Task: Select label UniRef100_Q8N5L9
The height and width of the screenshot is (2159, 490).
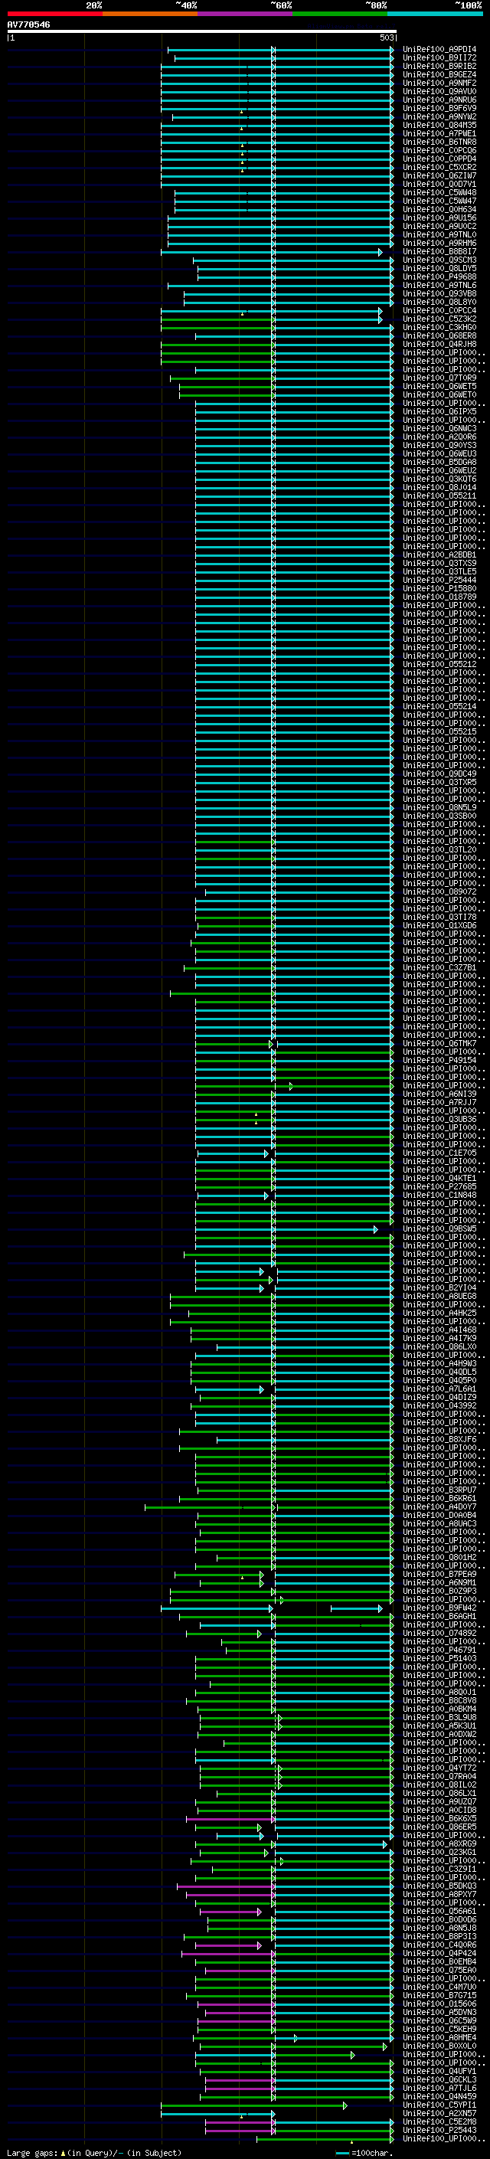Action: (439, 807)
